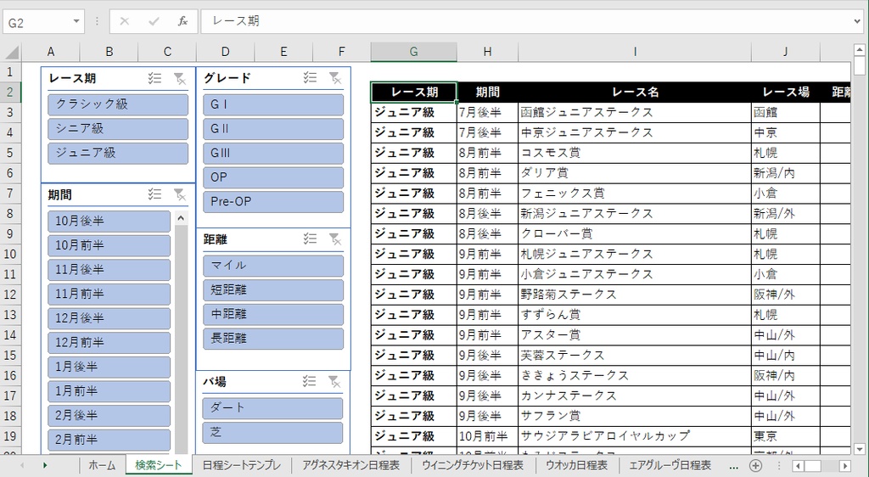The width and height of the screenshot is (869, 477).
Task: Clear filter on レース期 slicer
Action: coord(180,78)
